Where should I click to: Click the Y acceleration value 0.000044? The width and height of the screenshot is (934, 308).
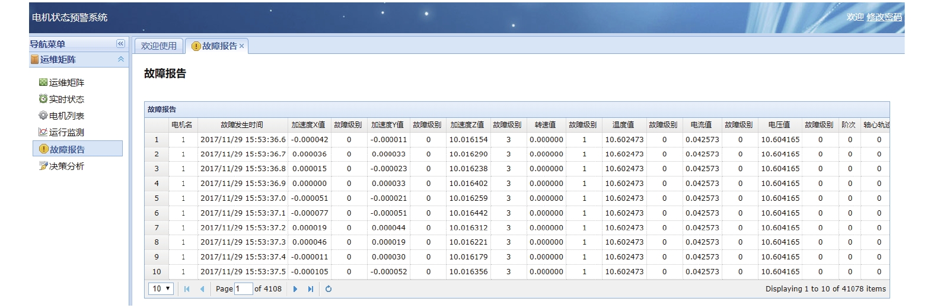(389, 228)
